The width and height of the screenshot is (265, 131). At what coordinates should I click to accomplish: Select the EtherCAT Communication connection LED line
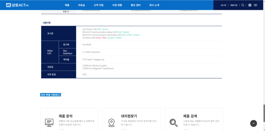coord(111,35)
